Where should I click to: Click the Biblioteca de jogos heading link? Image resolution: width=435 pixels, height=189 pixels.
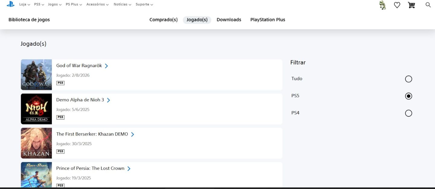(29, 20)
